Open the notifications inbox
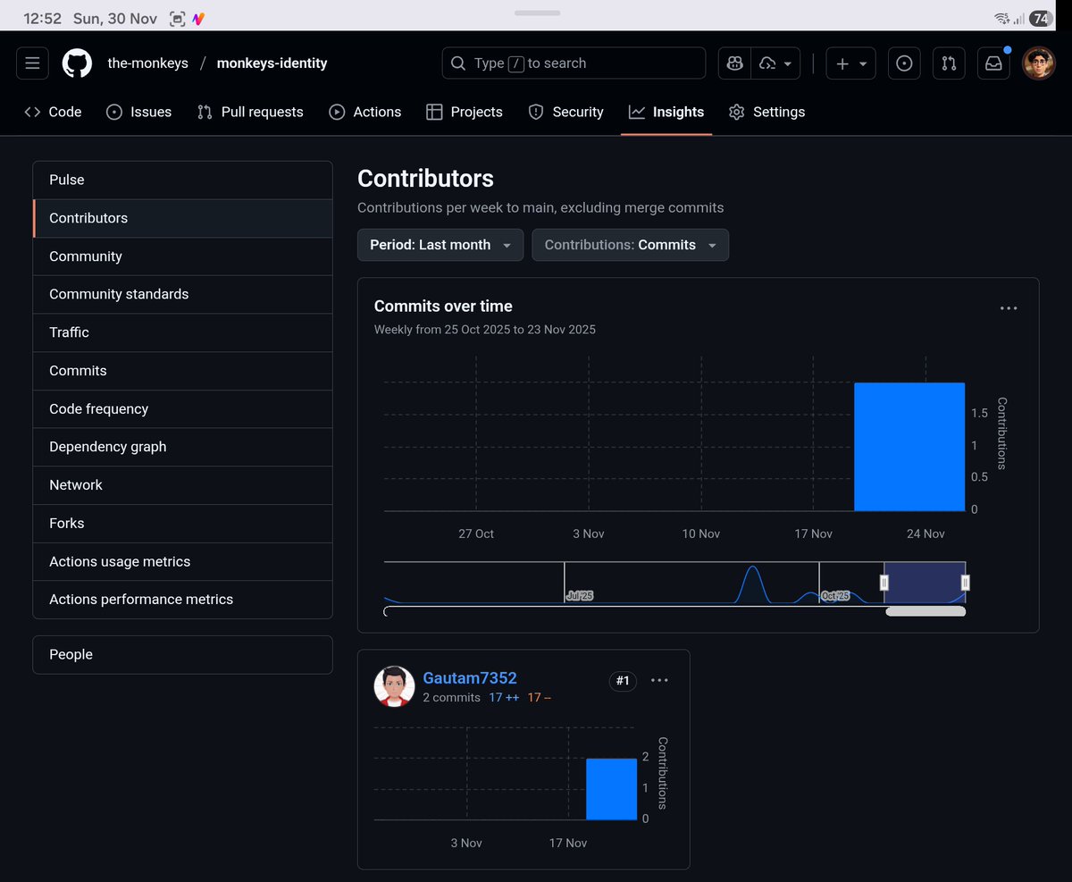The image size is (1072, 882). 993,63
